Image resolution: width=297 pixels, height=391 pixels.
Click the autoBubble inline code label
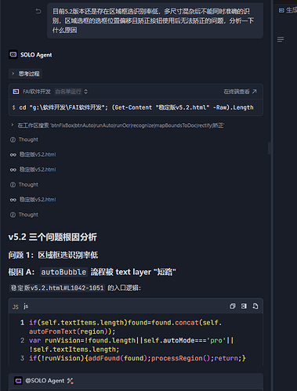[63, 272]
